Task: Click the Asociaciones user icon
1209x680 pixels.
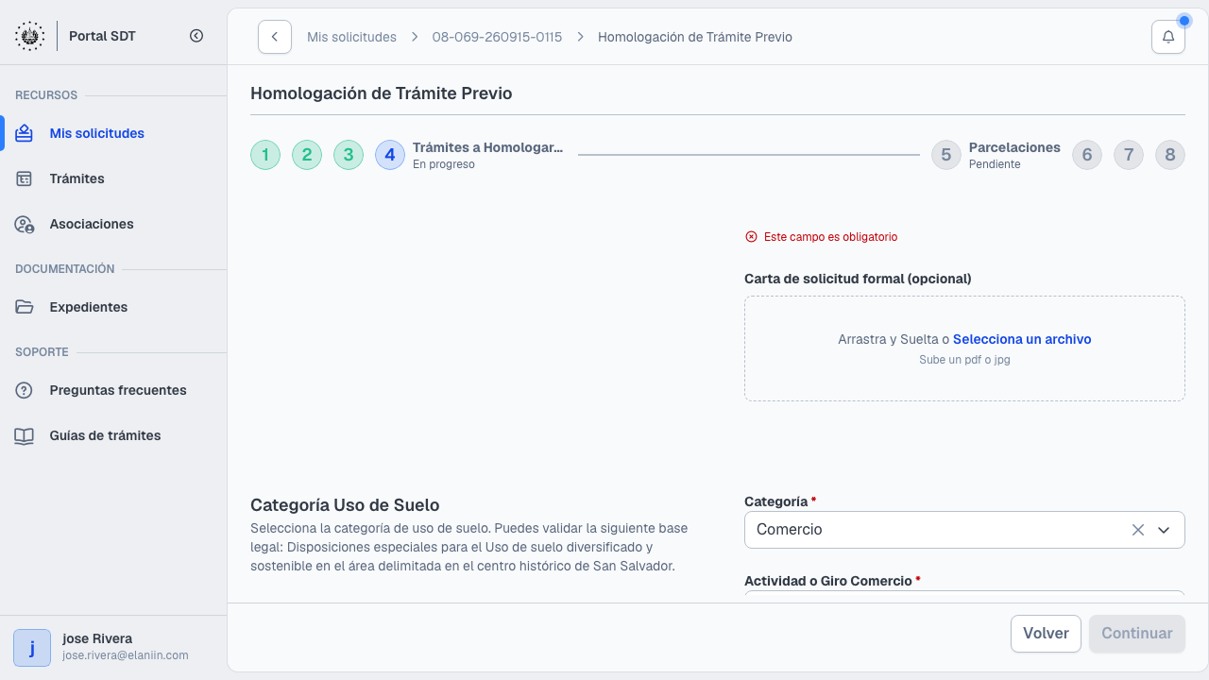Action: [25, 224]
